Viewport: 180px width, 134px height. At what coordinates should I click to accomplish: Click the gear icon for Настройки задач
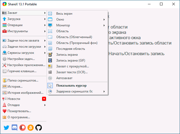pyautogui.click(x=5, y=59)
